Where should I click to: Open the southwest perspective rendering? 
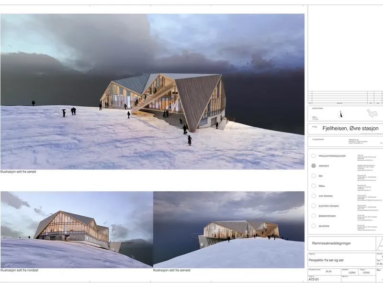tap(229, 230)
